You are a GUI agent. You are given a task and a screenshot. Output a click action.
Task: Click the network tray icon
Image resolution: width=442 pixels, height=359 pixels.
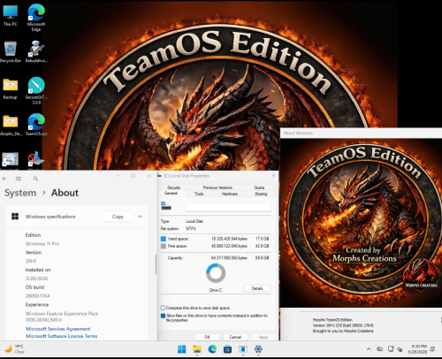click(391, 349)
